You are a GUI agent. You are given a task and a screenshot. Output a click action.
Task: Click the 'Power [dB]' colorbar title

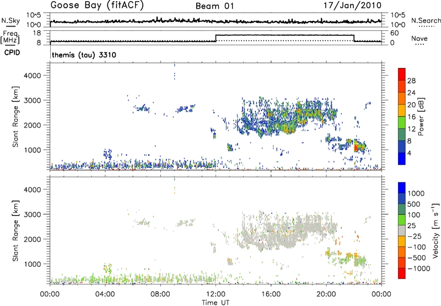click(x=421, y=117)
